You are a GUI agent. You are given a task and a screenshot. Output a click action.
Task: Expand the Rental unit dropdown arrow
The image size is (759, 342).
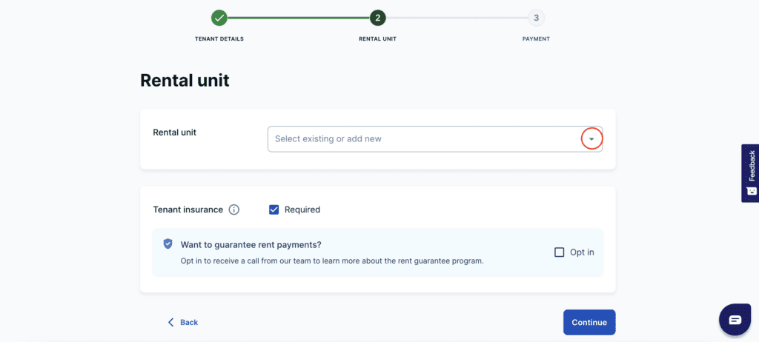(x=591, y=138)
